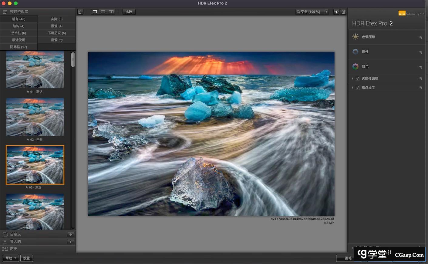Screen dimensions: 428x264
Task: Reset the 颜色 section with undo arrow
Action: click(420, 67)
